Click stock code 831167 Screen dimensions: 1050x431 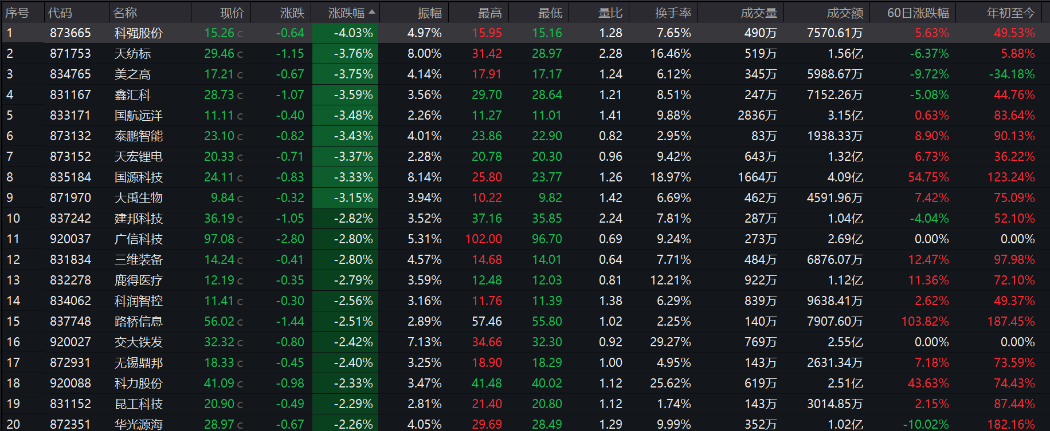click(x=70, y=95)
